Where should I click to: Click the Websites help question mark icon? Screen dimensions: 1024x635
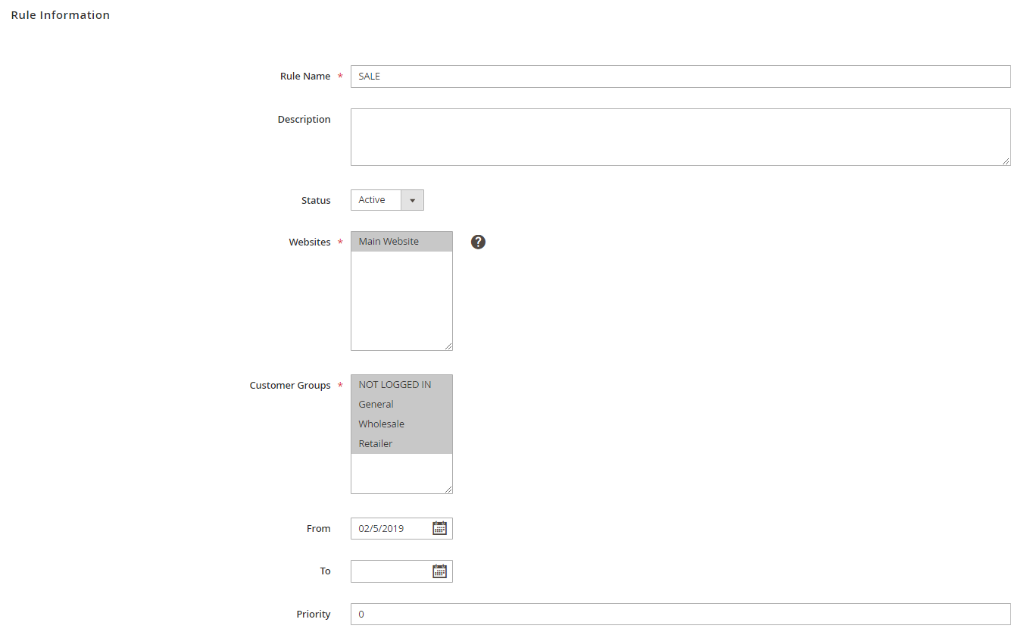[478, 242]
